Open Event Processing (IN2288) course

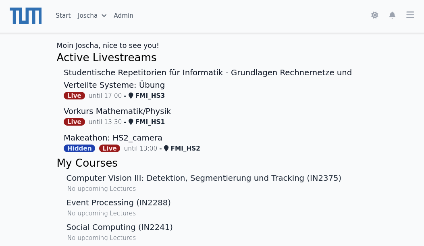(x=118, y=203)
